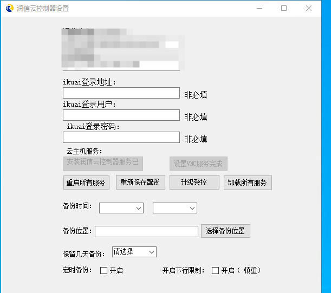Click the 定时备份: label
This screenshot has width=331, height=293.
pos(77,270)
